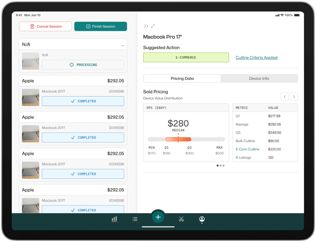This screenshot has width=316, height=242.
Task: Click the Bulk Cutline metric label
Action: point(245,141)
